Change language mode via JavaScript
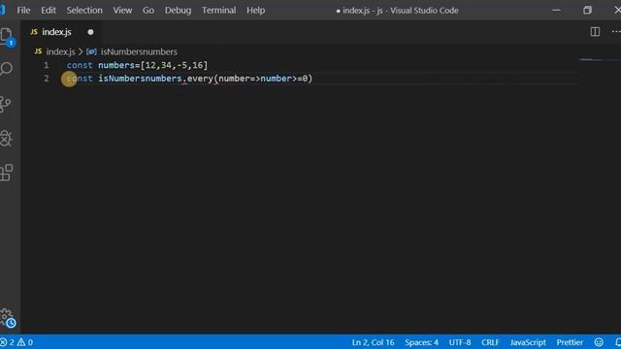 (528, 342)
